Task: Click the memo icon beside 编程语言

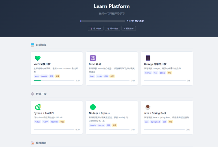Action: click(32, 143)
